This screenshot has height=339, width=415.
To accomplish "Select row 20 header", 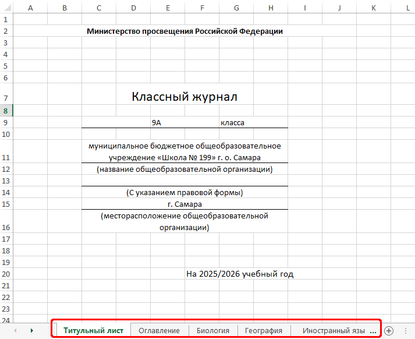I will 5,274.
